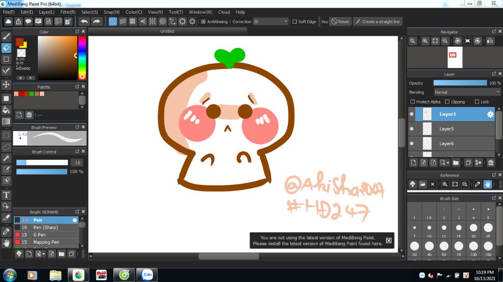Select the Bucket fill tool
503x282 pixels.
click(x=6, y=110)
